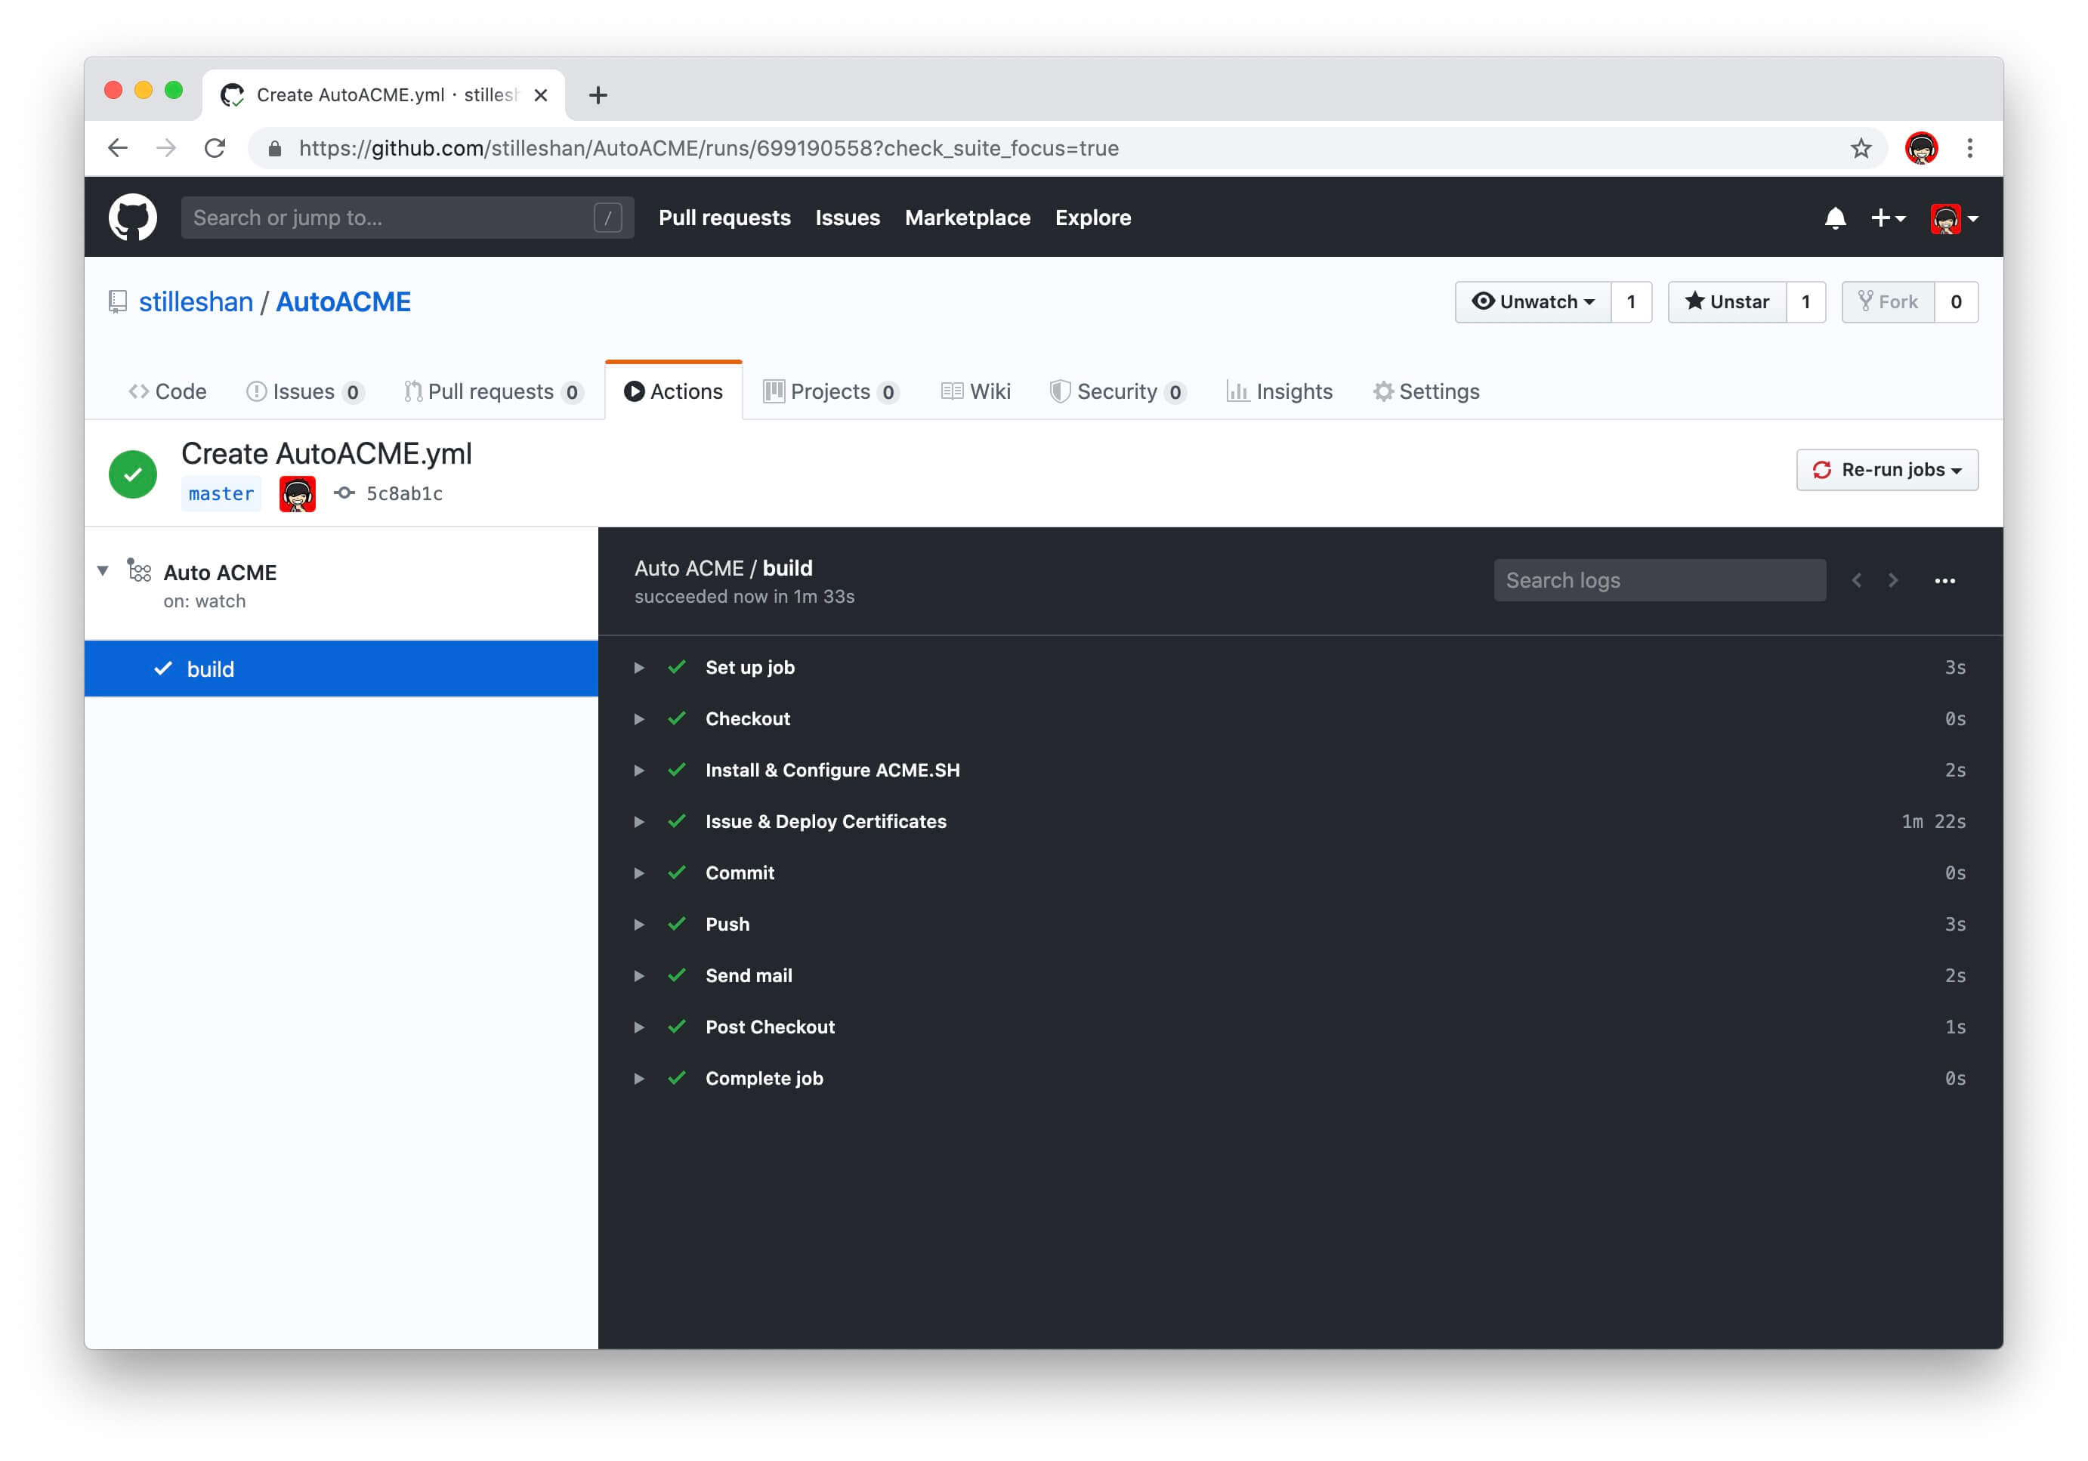Image resolution: width=2088 pixels, height=1461 pixels.
Task: Go to previous log search result
Action: coord(1856,580)
